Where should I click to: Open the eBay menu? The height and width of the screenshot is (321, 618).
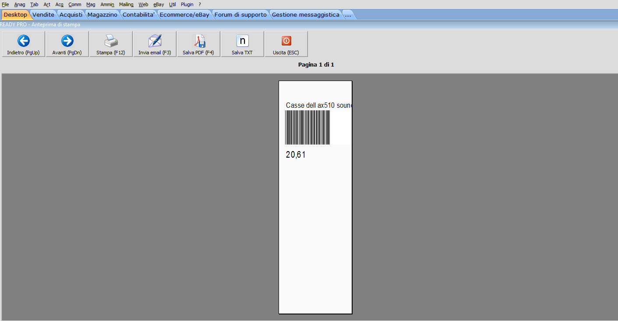[159, 4]
